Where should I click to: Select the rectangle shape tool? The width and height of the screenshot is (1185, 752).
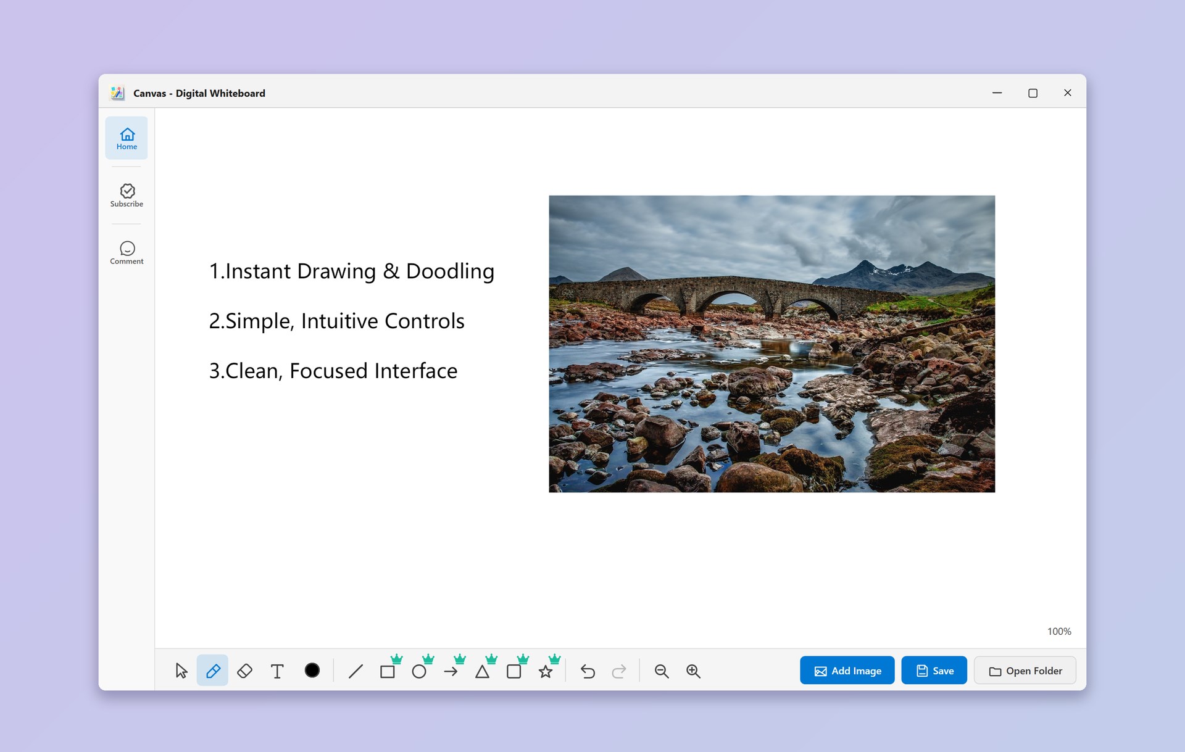coord(388,671)
